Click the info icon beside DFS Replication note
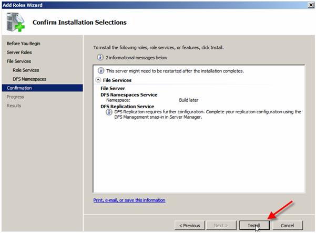 (109, 112)
